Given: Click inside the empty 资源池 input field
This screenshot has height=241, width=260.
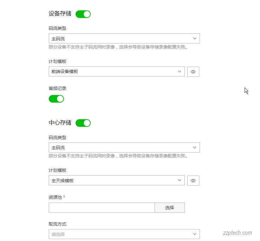Looking at the screenshot, I should click(101, 208).
